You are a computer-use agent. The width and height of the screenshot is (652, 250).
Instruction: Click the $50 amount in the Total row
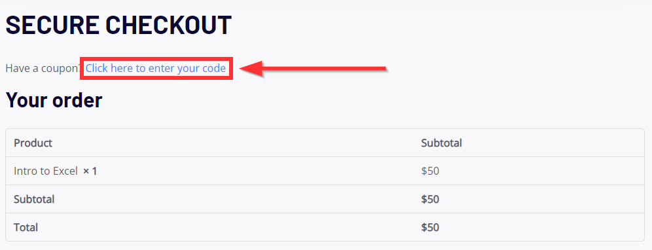click(x=430, y=228)
